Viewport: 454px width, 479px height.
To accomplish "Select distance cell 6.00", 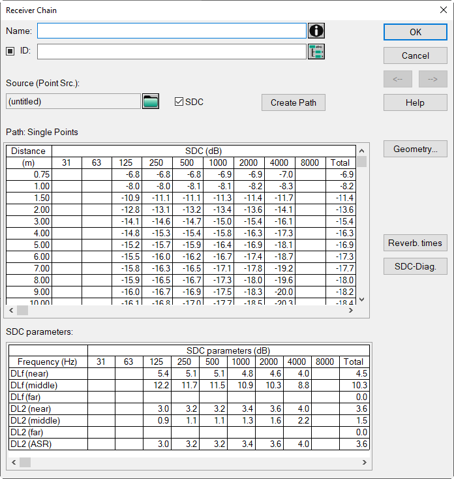I will (29, 257).
